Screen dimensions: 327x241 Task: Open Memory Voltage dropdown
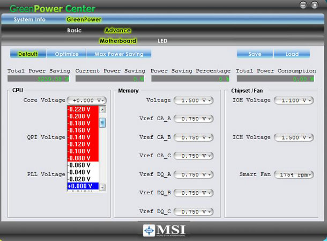[194, 100]
